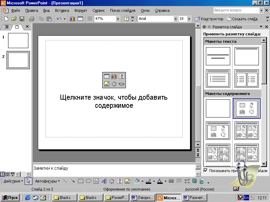Expand the fill color dropdown arrow

142,181
